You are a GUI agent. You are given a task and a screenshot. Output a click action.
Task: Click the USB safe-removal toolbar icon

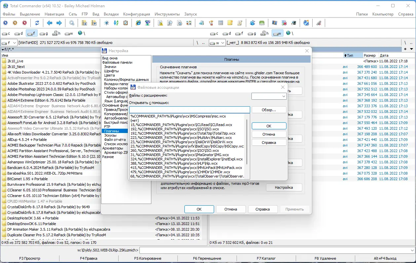pyautogui.click(x=319, y=23)
